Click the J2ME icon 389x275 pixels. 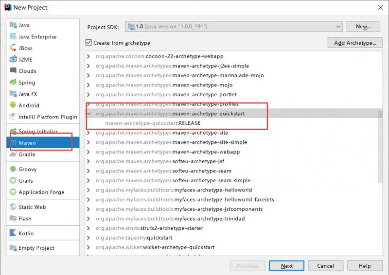pyautogui.click(x=13, y=59)
